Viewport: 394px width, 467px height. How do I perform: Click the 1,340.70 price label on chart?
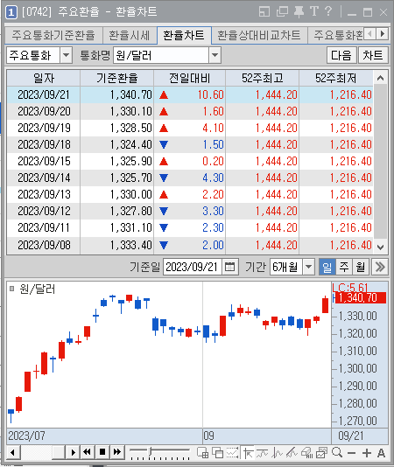pos(361,297)
